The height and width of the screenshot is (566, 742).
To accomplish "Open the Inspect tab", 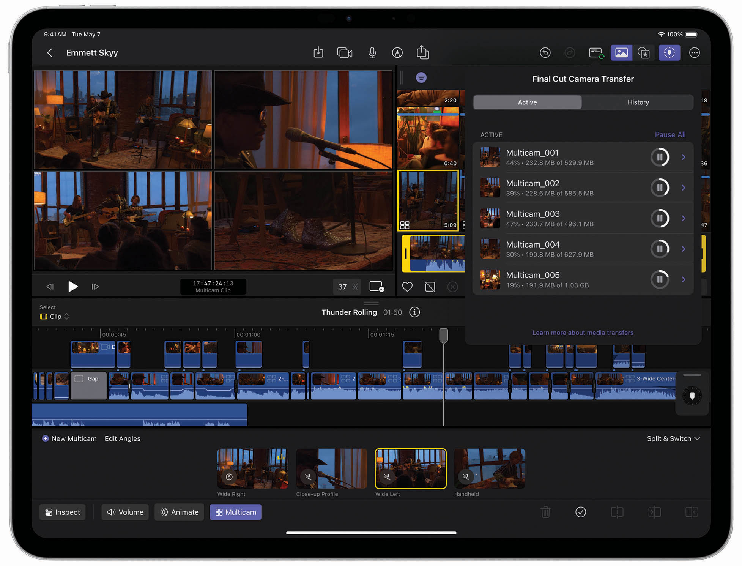I will coord(63,512).
